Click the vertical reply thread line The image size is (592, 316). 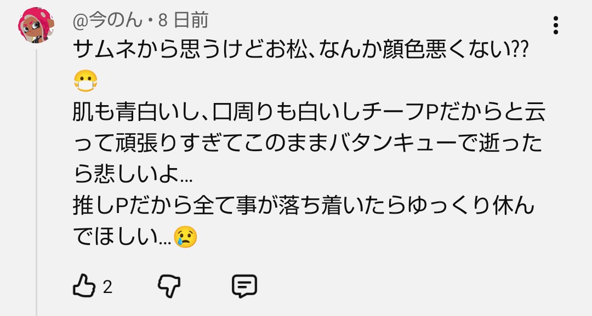[37, 182]
